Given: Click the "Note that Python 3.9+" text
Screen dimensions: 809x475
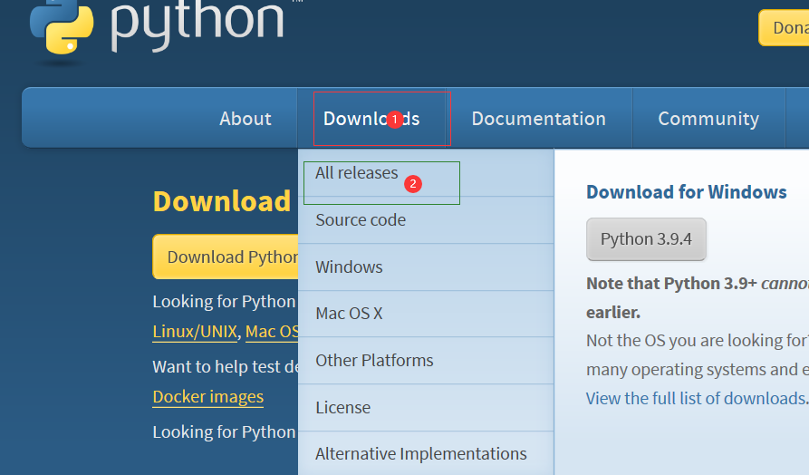Looking at the screenshot, I should [671, 284].
